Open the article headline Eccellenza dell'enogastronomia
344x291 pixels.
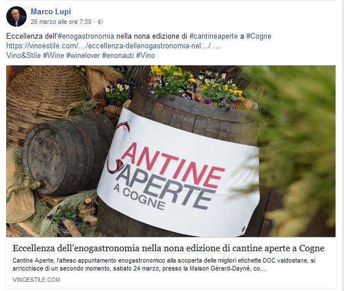168,248
